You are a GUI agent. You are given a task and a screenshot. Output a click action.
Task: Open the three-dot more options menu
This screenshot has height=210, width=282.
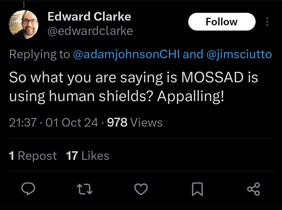click(x=267, y=22)
